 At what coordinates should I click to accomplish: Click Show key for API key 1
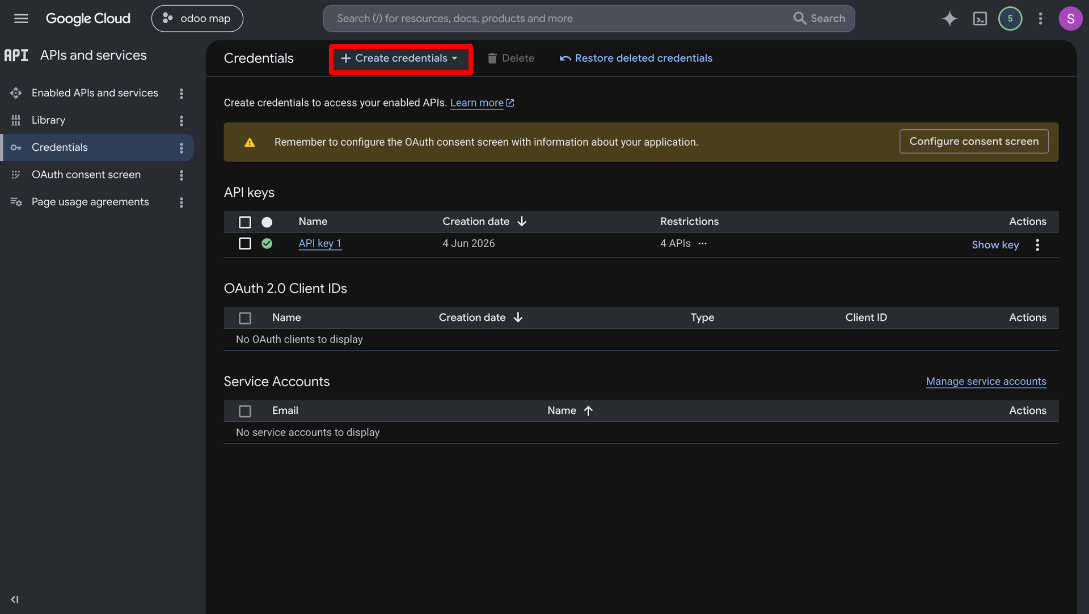[995, 245]
